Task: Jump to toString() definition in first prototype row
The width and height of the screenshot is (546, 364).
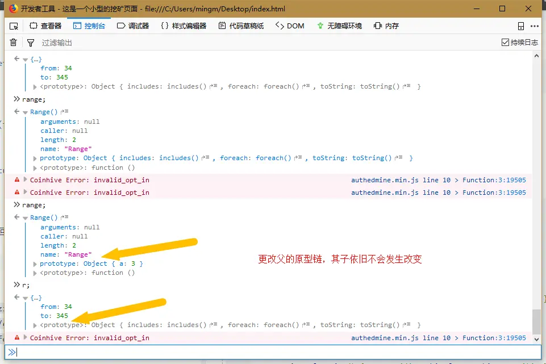Action: pyautogui.click(x=406, y=86)
